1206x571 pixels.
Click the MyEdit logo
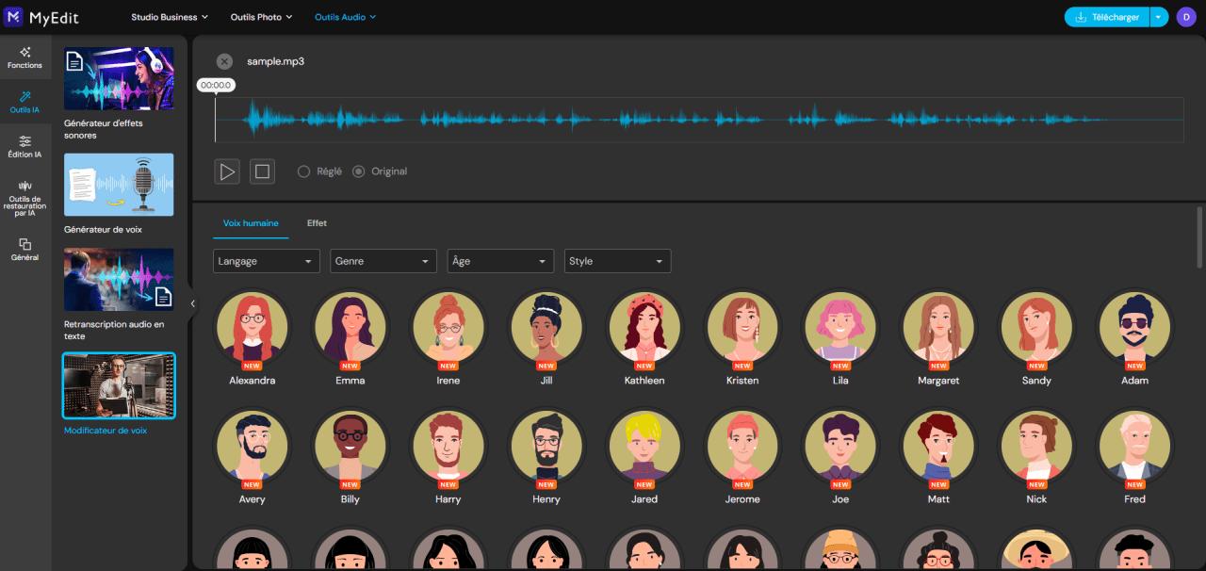(x=41, y=17)
